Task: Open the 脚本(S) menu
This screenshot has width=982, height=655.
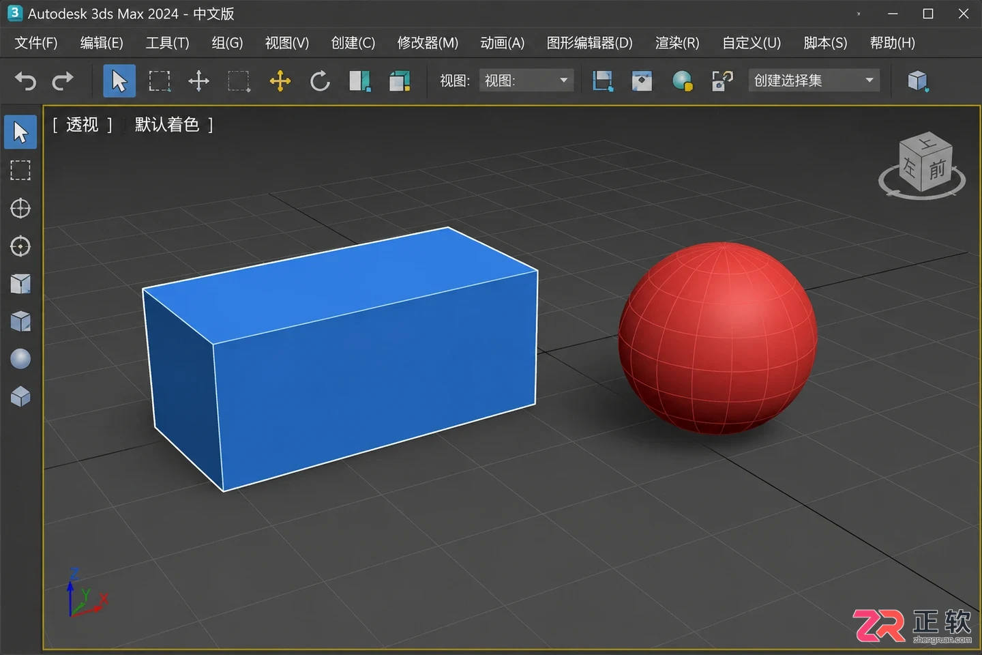Action: (825, 43)
